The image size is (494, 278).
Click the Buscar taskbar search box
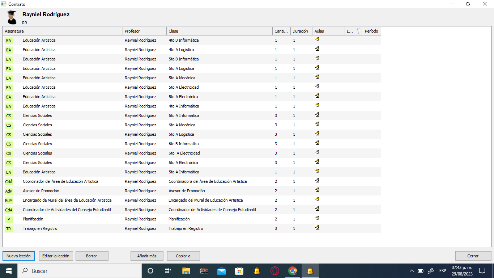[x=80, y=271]
